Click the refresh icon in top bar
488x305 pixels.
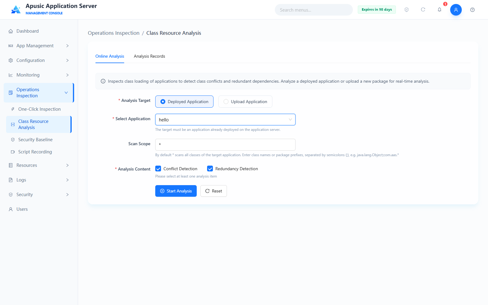[x=423, y=10]
